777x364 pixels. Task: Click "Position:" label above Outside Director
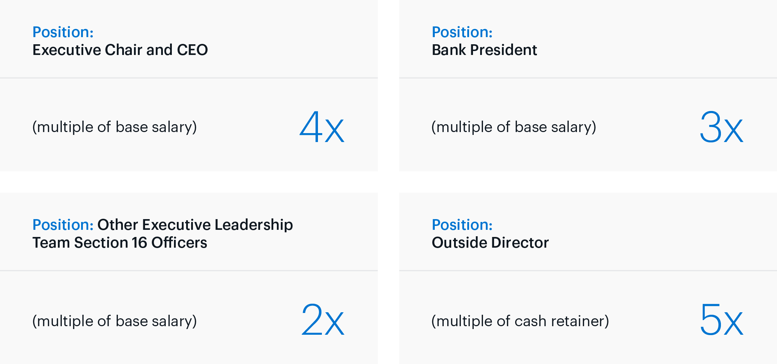(462, 225)
